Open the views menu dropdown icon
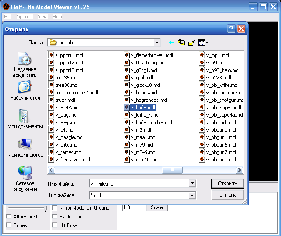This screenshot has height=236, width=281. tap(202, 43)
